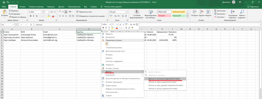Choose Формат ячеек in the context menu
This screenshot has width=262, height=99.
click(x=123, y=86)
